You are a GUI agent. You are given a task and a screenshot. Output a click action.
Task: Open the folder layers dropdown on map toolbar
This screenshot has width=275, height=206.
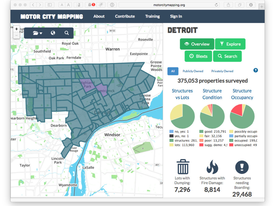38,33
